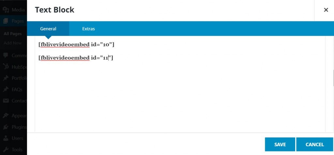Click the Add New page link
Screen dimensions: 334x155
click(13, 43)
